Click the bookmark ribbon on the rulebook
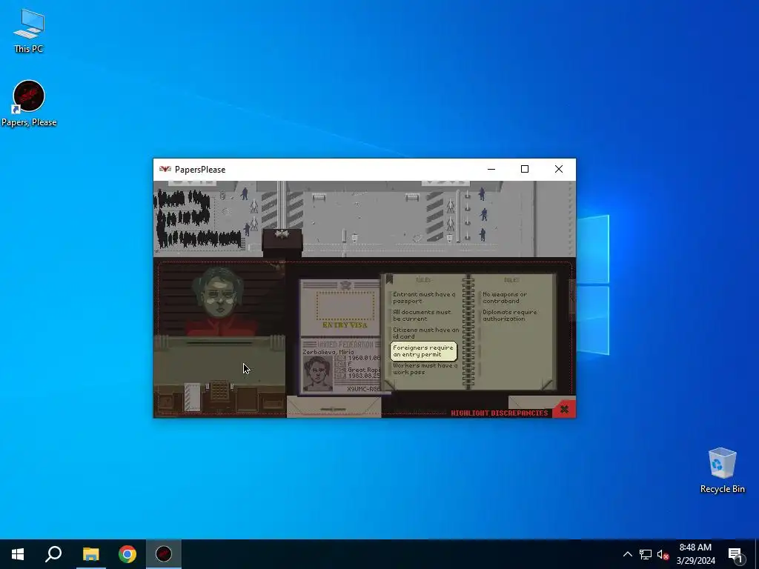The height and width of the screenshot is (569, 759). 388,279
